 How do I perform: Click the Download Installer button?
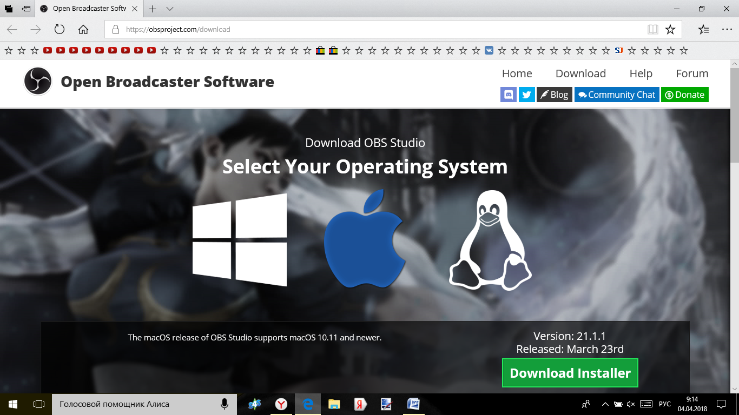pyautogui.click(x=570, y=373)
